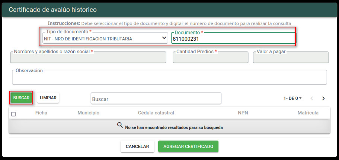
Task: Click the no-results message 'No se han encontrado resultados'
Action: coord(174,127)
